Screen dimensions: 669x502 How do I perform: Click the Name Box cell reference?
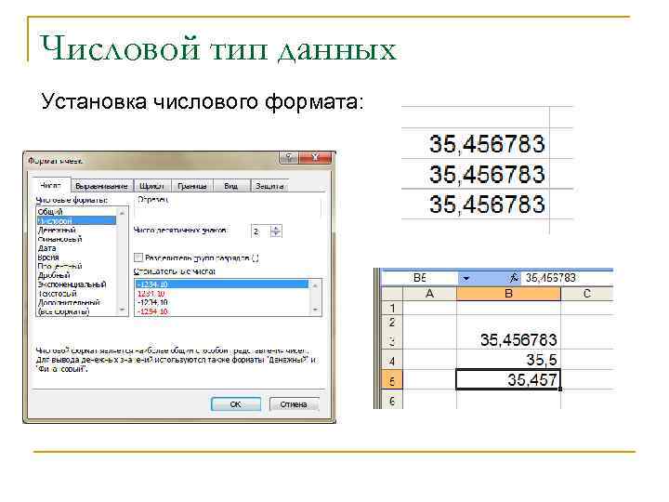tap(420, 278)
